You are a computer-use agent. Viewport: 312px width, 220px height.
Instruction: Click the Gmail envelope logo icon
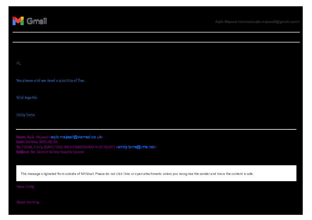18,21
